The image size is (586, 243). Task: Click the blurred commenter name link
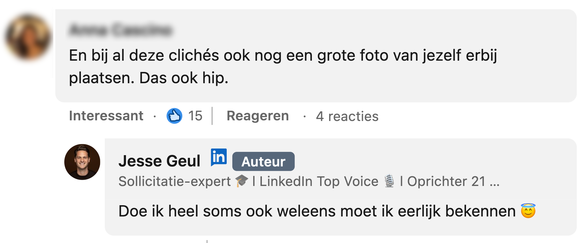click(121, 30)
